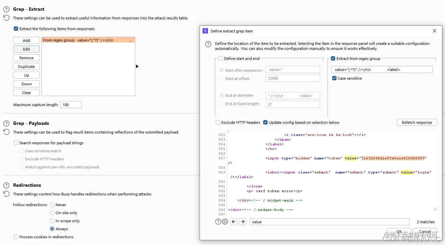The image size is (445, 245).
Task: Click the Add button for extract items
Action: [x=26, y=40]
